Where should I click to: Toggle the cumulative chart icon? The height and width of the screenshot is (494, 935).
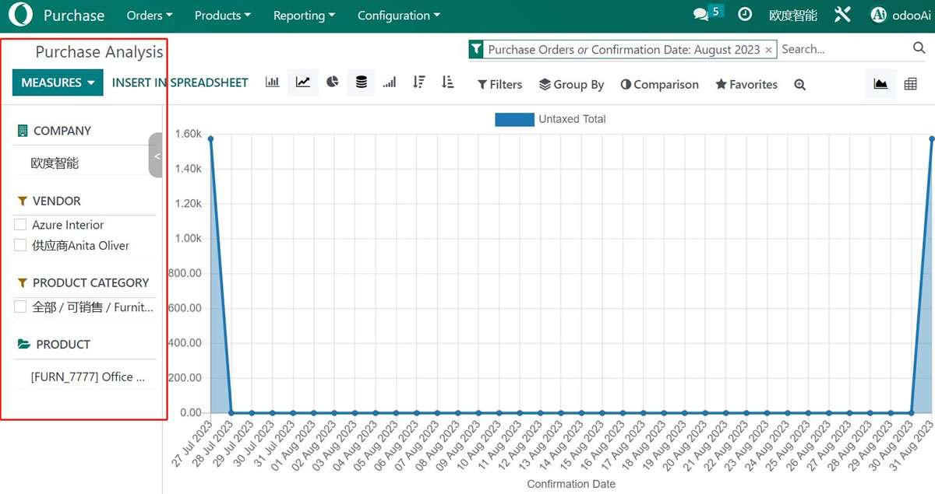390,82
